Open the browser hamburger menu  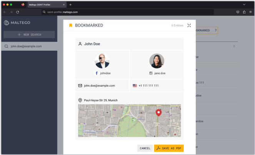pos(250,12)
